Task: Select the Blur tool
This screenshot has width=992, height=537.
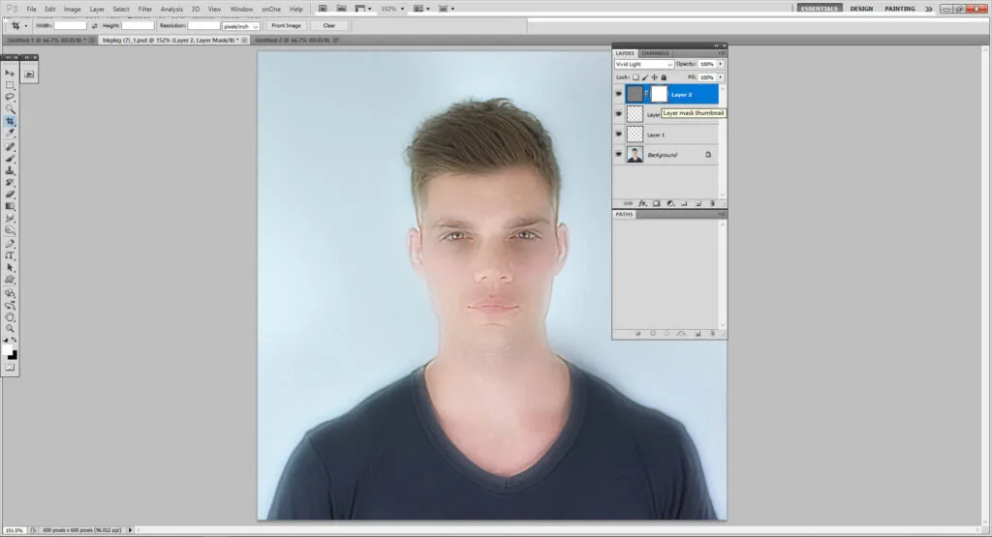Action: (10, 219)
